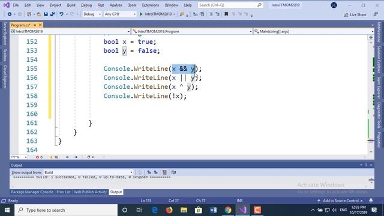This screenshot has height=216, width=384.
Task: Click the Navigate Backward toolbar icon
Action: pos(10,14)
